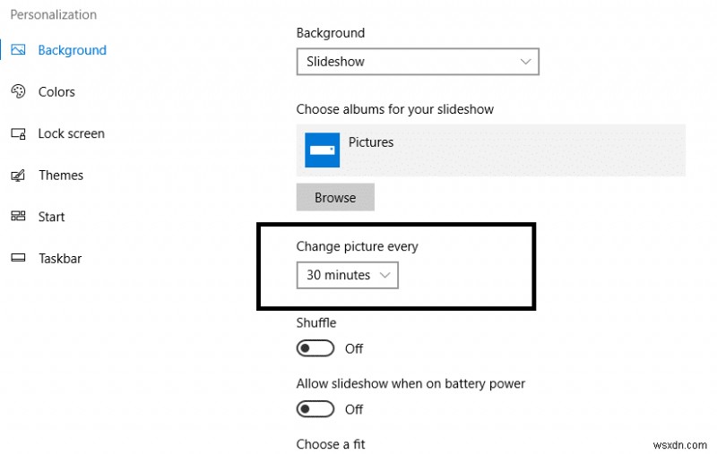Select the Pictures album name text
The width and height of the screenshot is (717, 454).
(371, 142)
